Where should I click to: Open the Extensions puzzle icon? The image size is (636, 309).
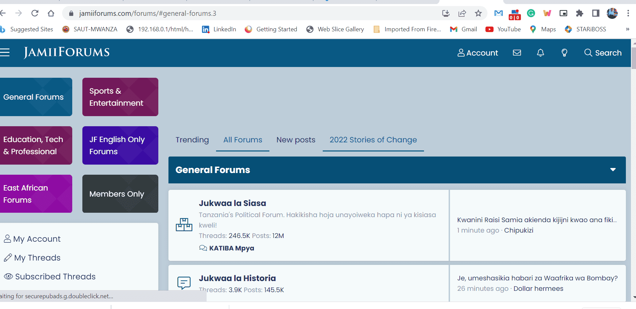pos(580,13)
